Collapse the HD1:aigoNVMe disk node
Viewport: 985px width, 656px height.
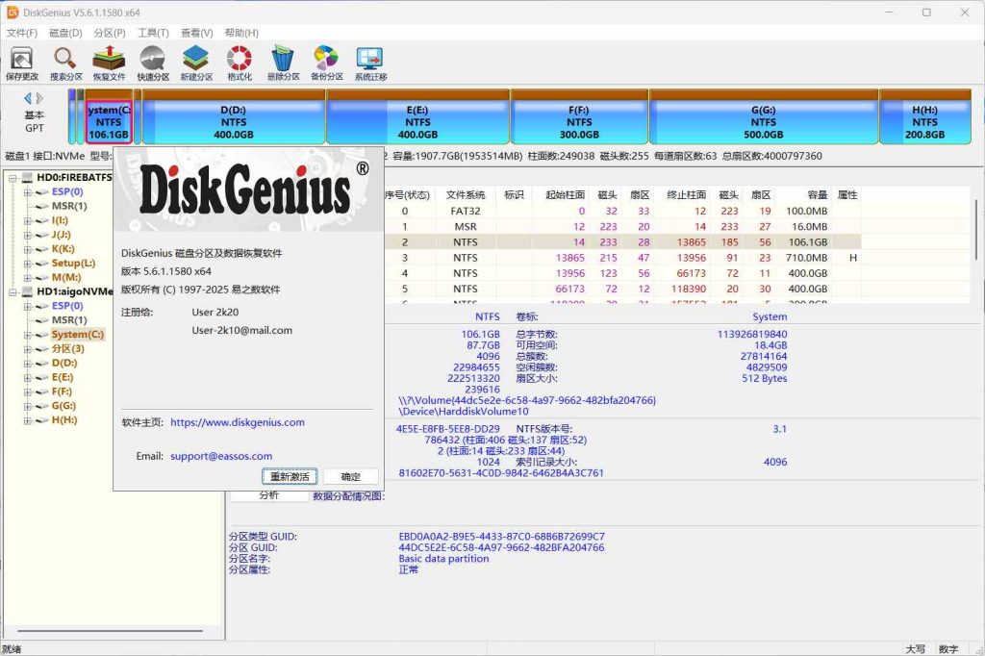pos(13,292)
